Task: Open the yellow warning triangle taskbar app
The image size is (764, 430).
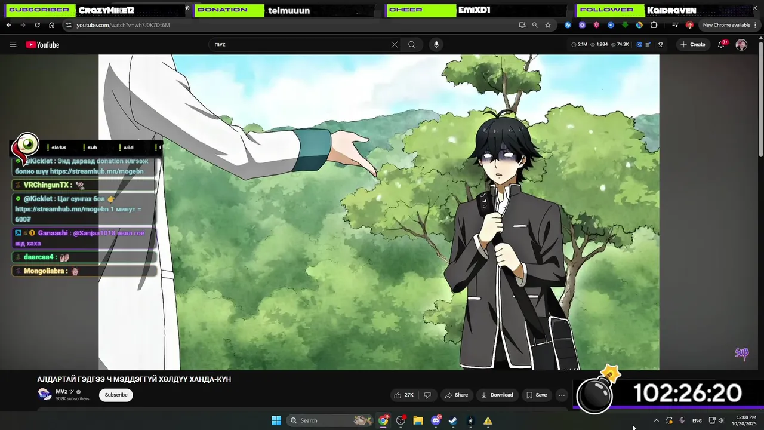Action: pos(488,420)
